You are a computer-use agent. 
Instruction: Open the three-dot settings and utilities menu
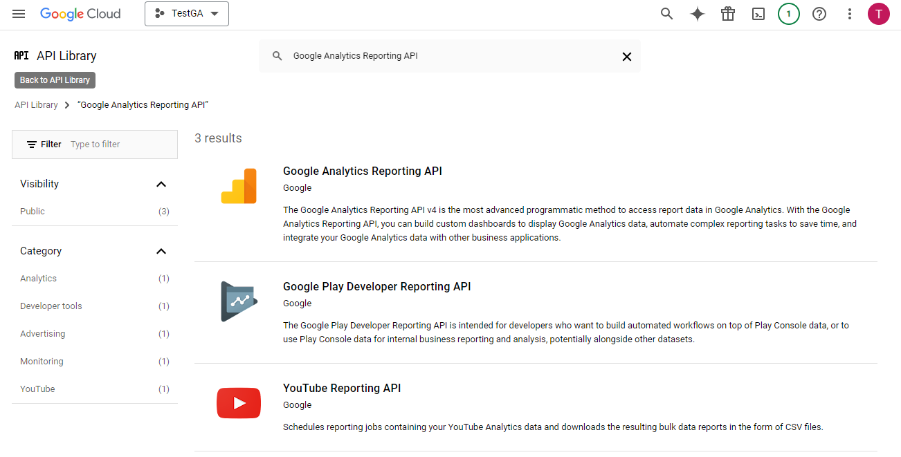pos(850,14)
